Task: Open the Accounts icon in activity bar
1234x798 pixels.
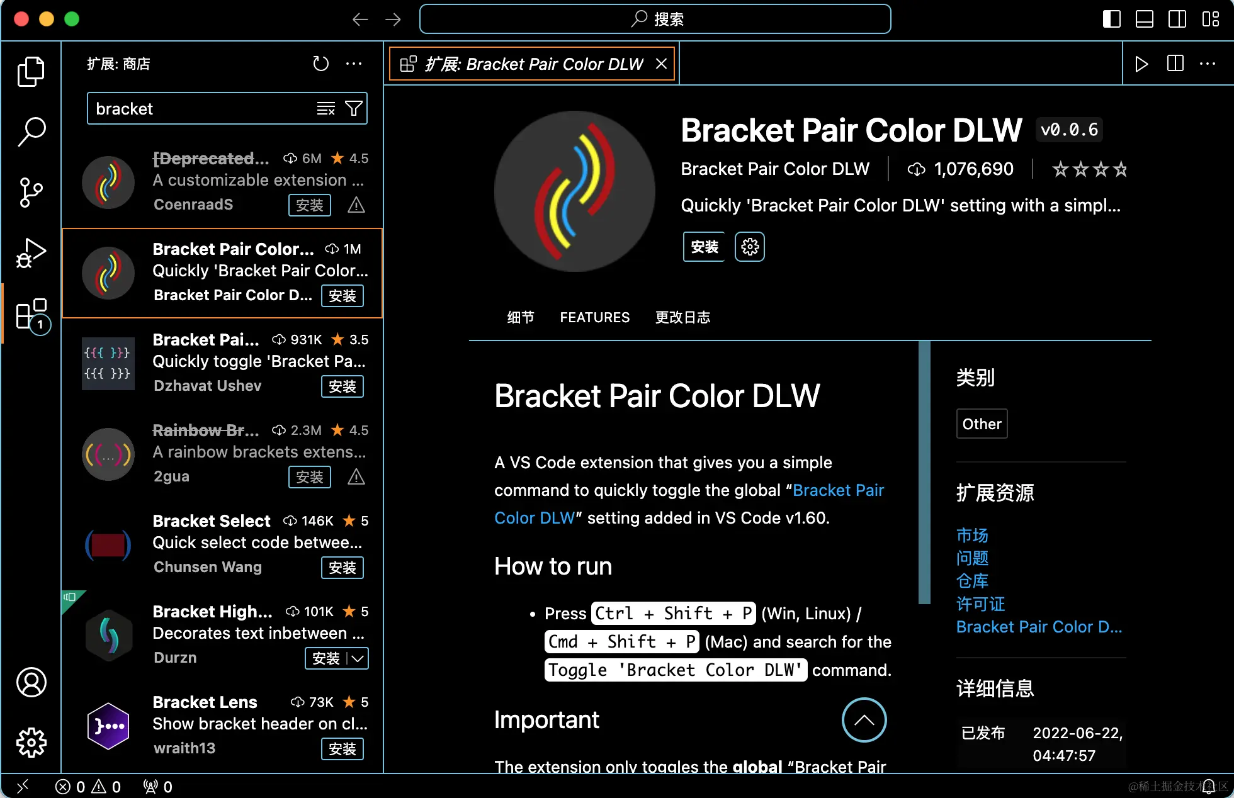Action: click(31, 682)
